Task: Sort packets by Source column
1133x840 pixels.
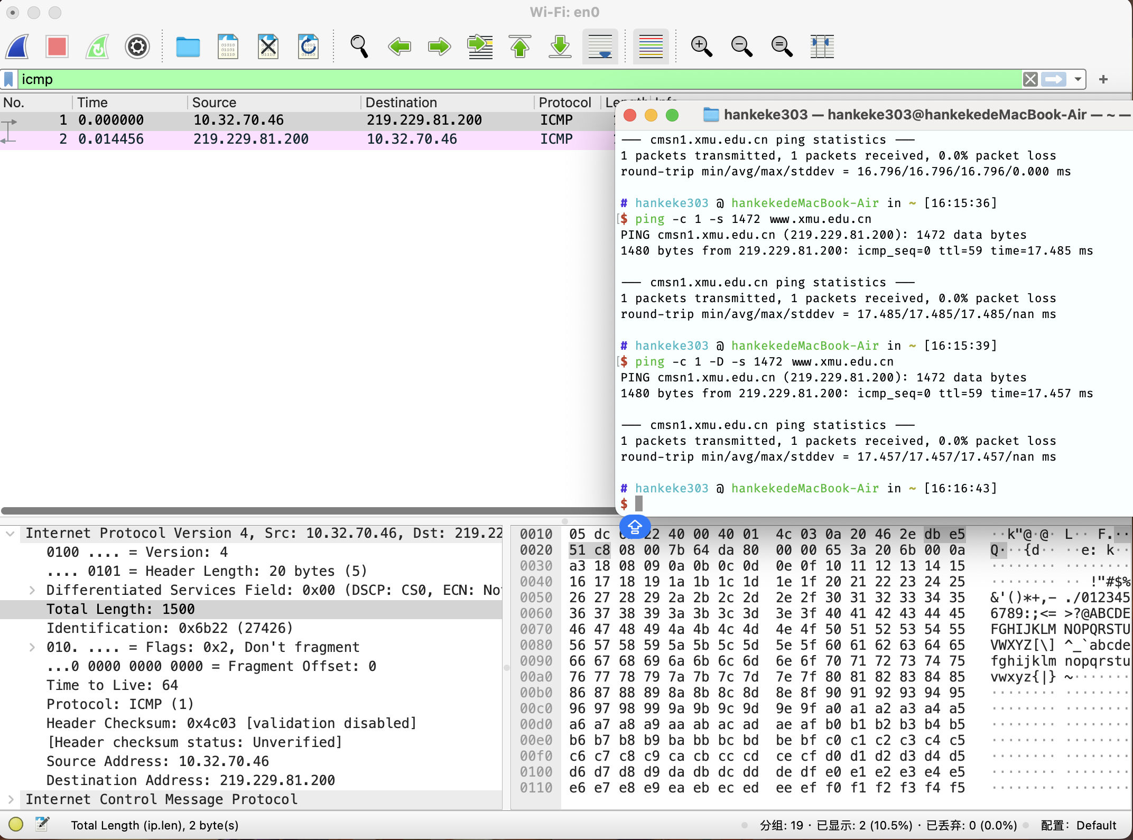Action: click(274, 102)
